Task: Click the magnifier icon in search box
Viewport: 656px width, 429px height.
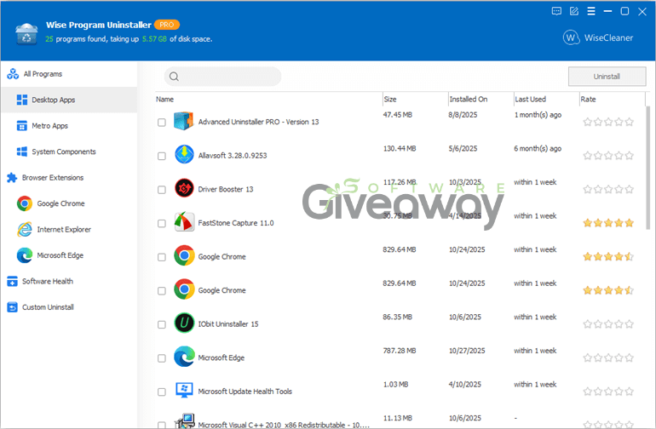Action: 175,77
